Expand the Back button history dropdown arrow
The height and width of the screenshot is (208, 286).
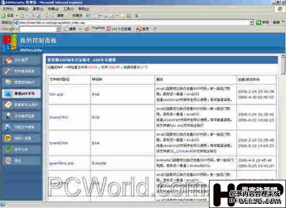coord(17,16)
